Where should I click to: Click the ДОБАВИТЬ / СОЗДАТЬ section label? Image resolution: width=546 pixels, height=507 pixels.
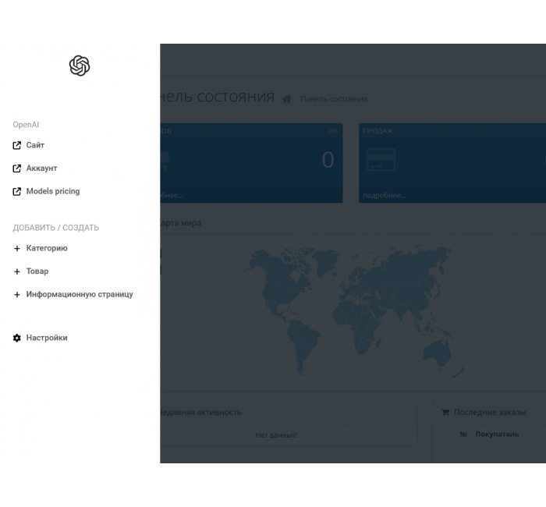click(x=55, y=228)
